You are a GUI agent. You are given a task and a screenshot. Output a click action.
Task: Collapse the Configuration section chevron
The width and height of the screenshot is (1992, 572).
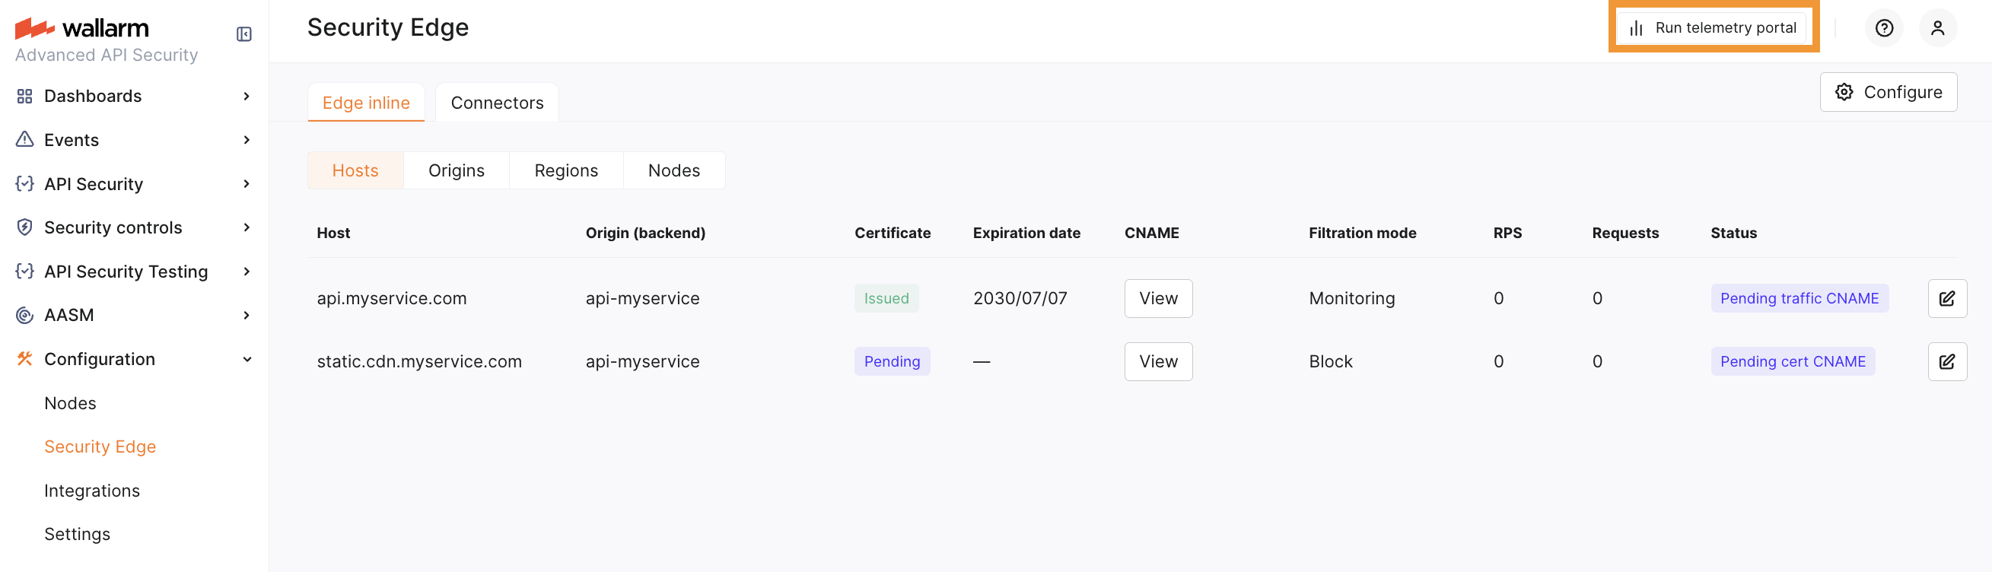pos(247,360)
